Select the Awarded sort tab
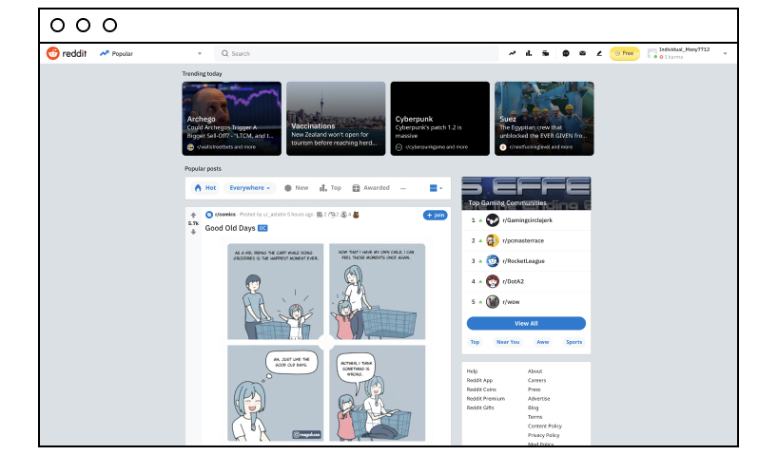 tap(371, 188)
